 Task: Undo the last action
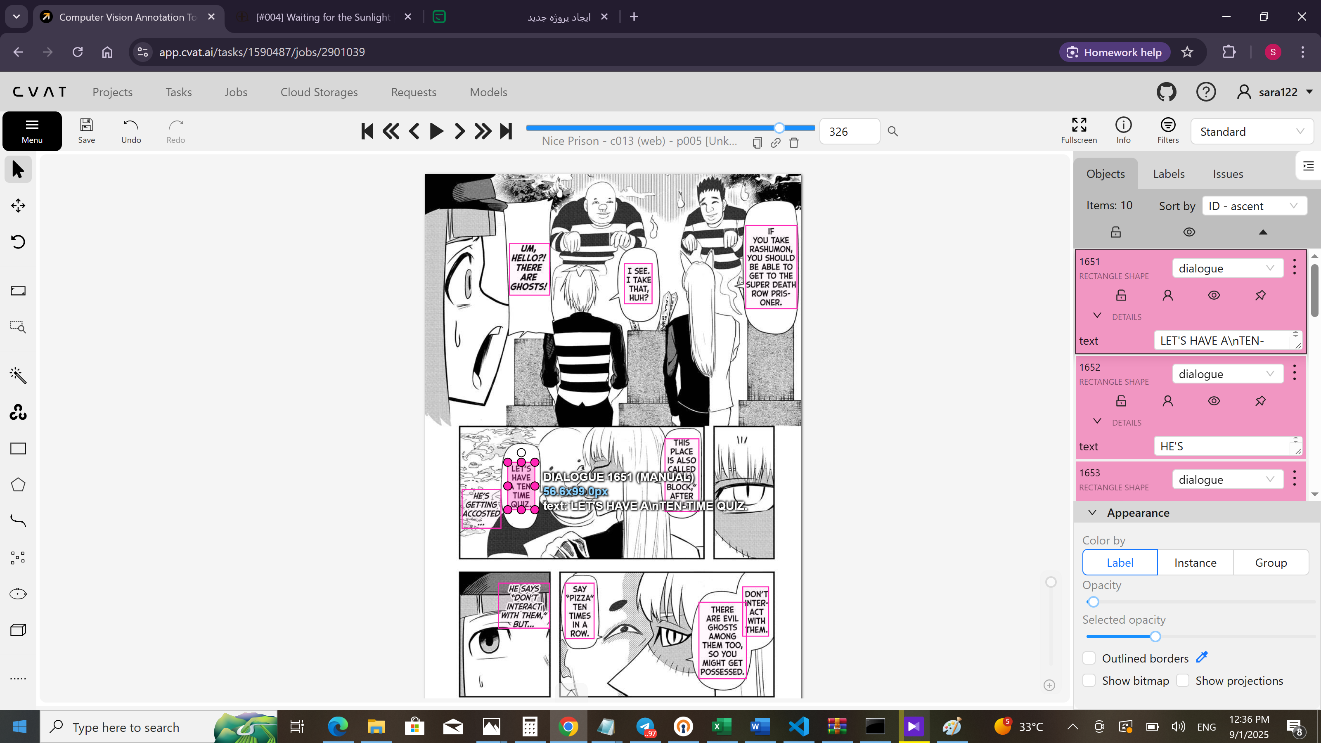(x=131, y=131)
